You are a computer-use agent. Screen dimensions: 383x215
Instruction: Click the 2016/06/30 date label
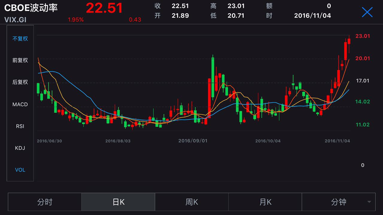pyautogui.click(x=49, y=141)
